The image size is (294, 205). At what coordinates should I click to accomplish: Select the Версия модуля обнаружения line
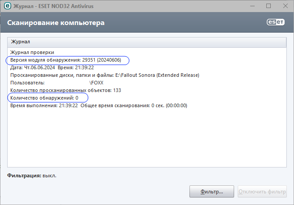(x=66, y=60)
